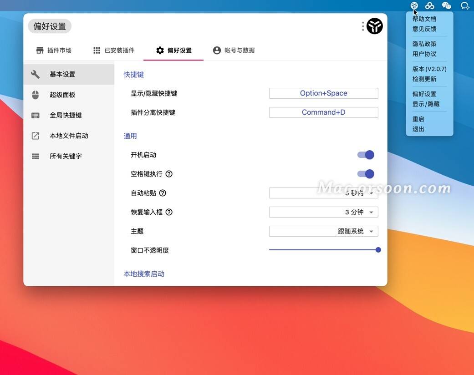The height and width of the screenshot is (375, 474).
Task: Select 本地文件启动 in the sidebar
Action: 69,136
